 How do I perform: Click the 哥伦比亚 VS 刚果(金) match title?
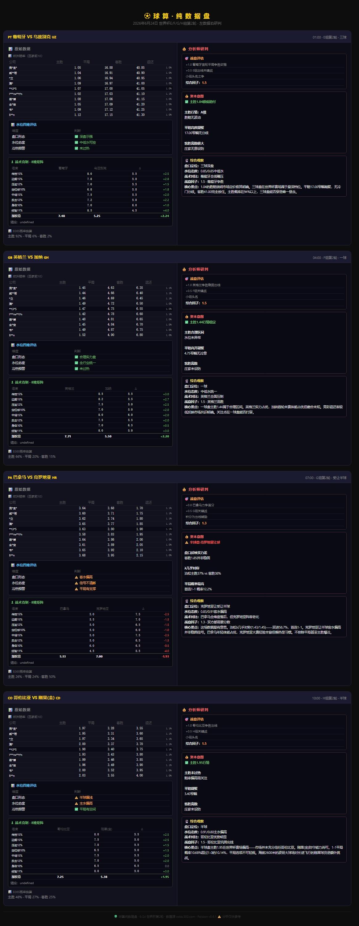click(x=34, y=698)
